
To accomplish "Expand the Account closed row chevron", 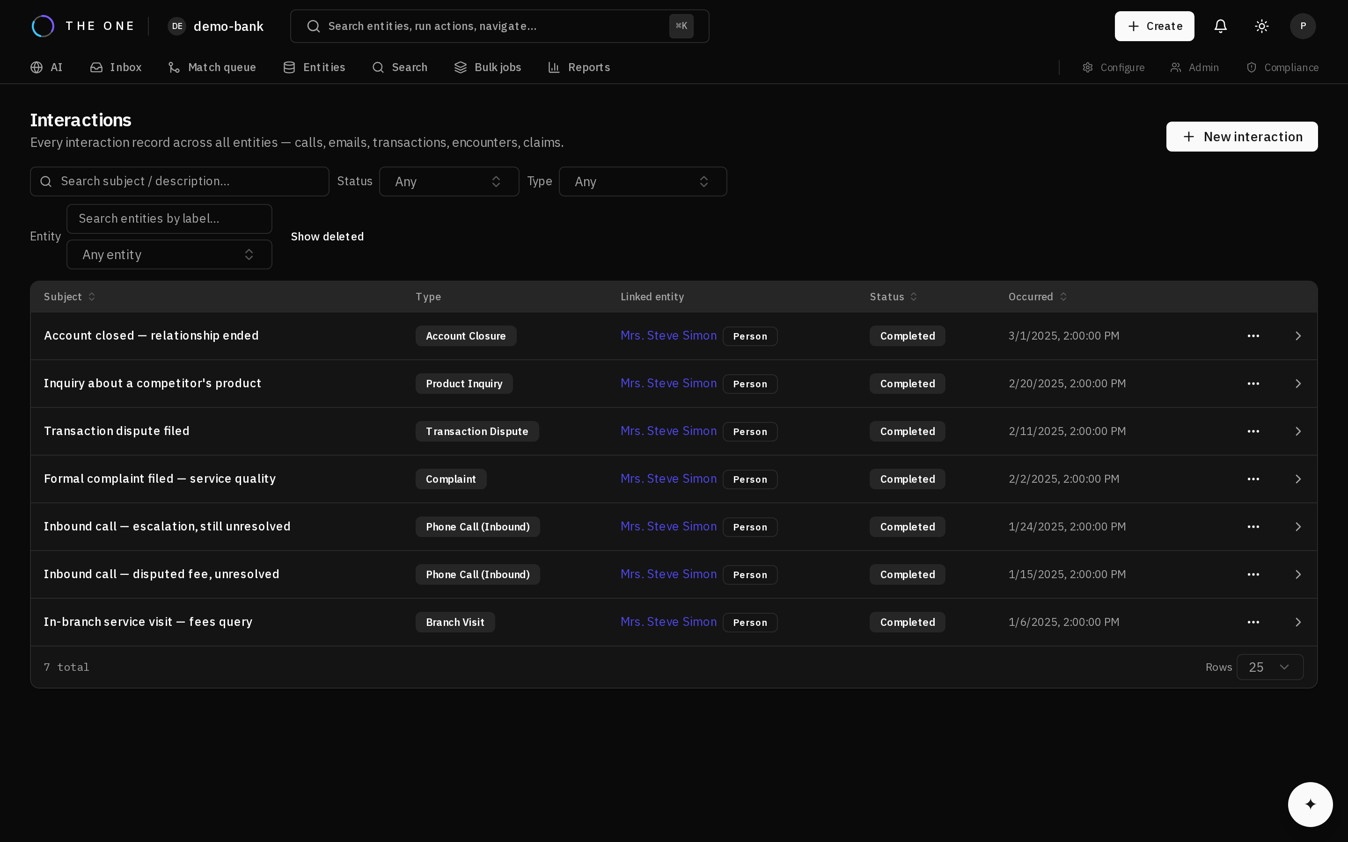I will point(1298,336).
